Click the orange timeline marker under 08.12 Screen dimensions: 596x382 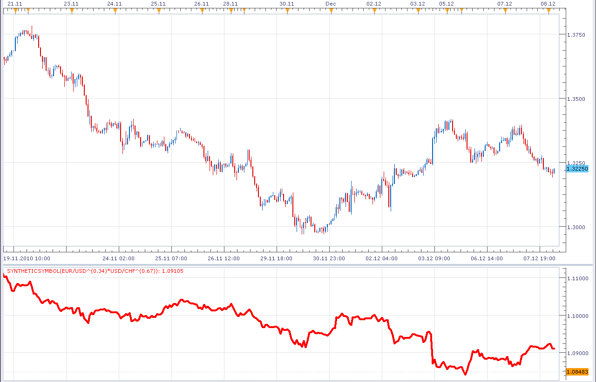[549, 10]
